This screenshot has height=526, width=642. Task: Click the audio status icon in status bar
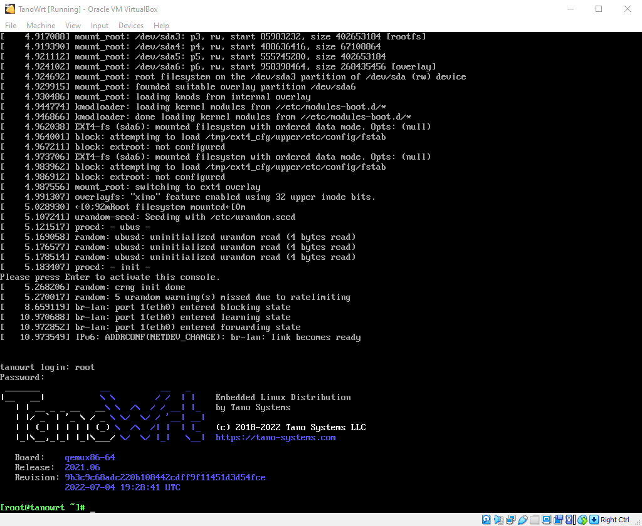pyautogui.click(x=498, y=519)
